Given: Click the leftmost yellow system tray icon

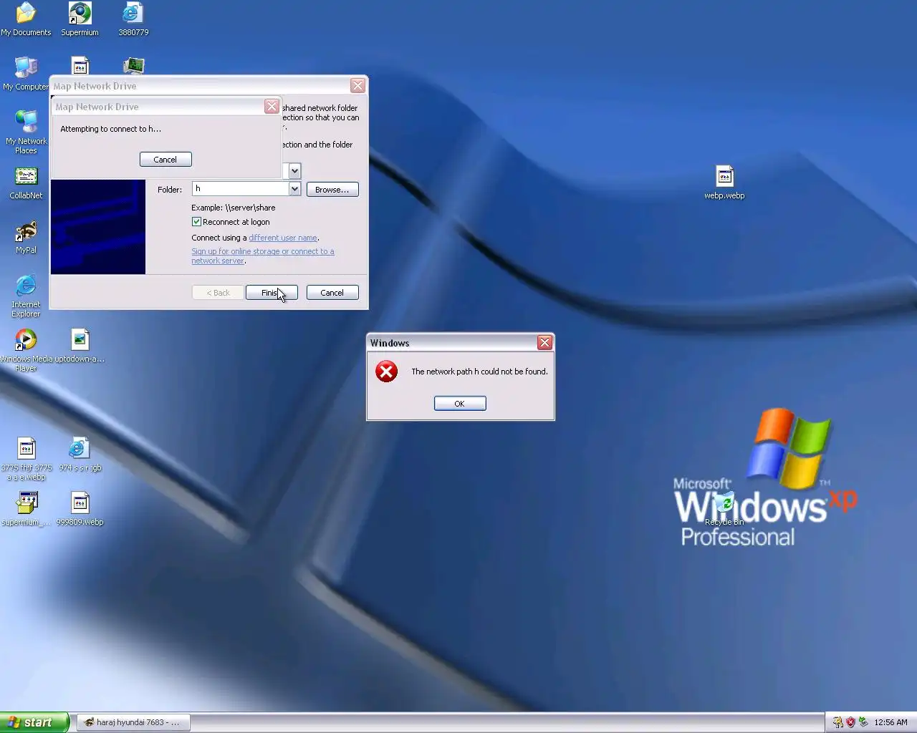Looking at the screenshot, I should tap(837, 722).
